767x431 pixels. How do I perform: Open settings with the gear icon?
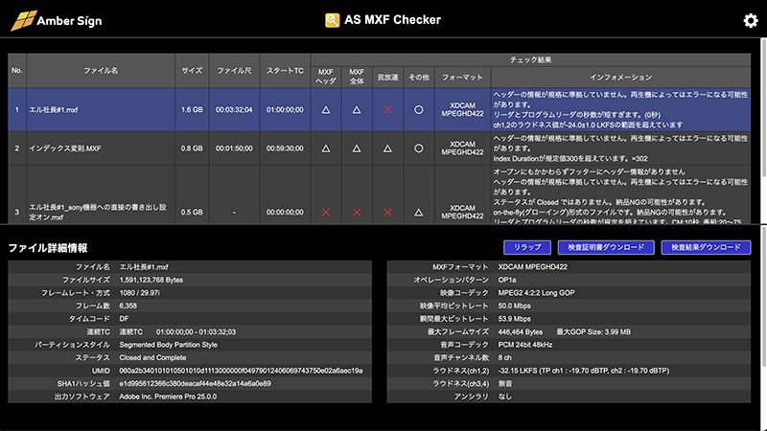[x=751, y=20]
